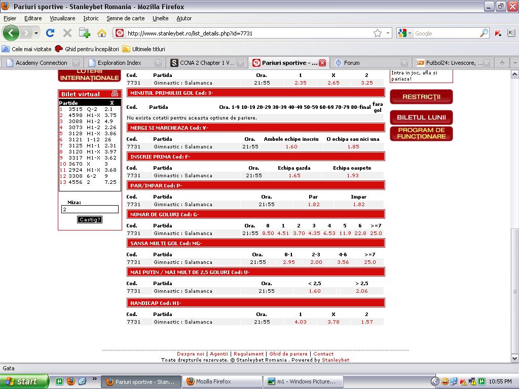
Task: Click the green H quick launch icon
Action: [59, 381]
